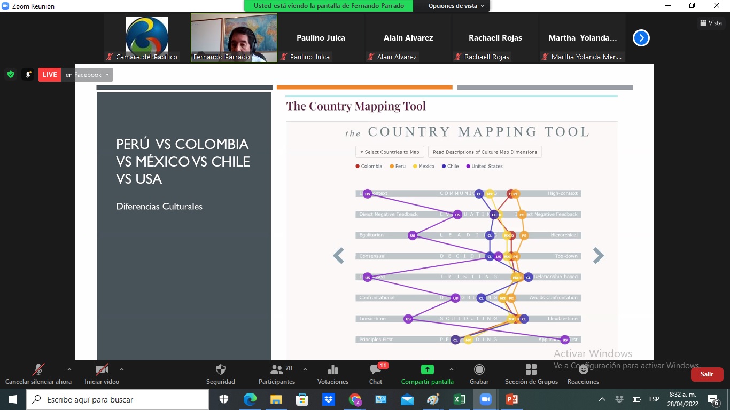Open the Chat panel
This screenshot has width=730, height=410.
click(376, 374)
